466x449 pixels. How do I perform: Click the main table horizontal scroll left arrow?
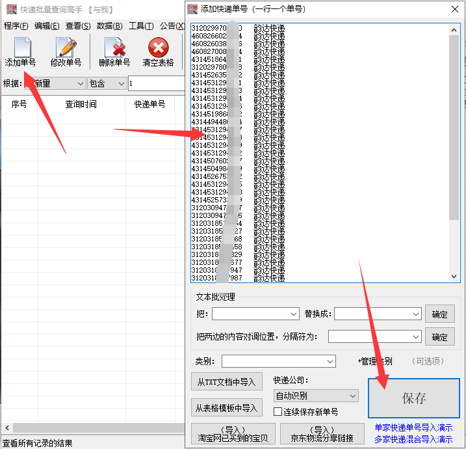point(7,428)
